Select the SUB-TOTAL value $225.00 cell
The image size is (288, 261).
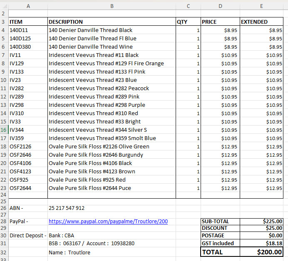point(261,222)
